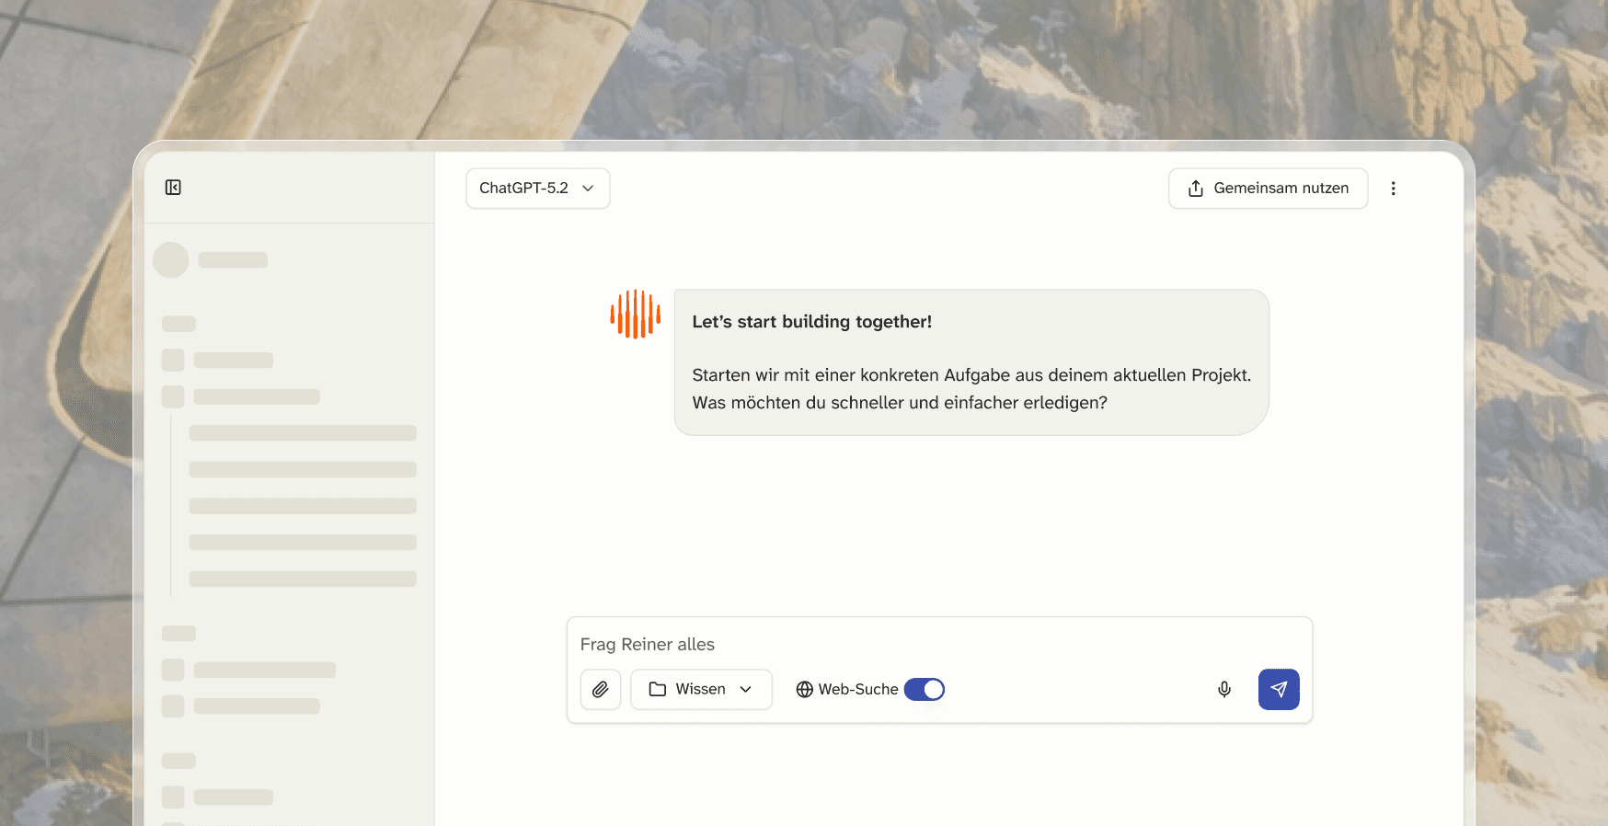Disable the Web-Suche toggle switch

(925, 689)
